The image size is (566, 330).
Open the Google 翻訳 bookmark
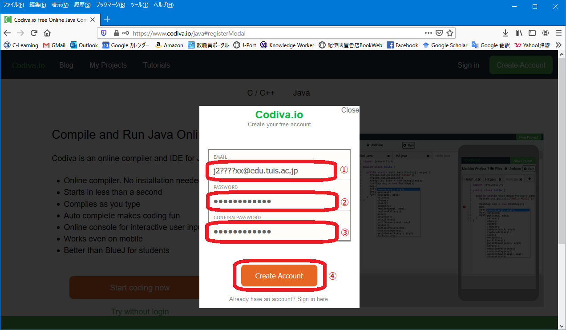(491, 45)
